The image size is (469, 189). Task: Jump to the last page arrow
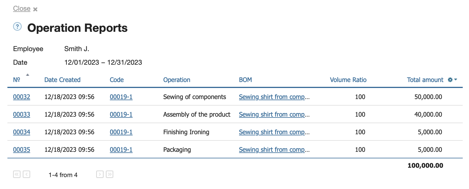click(x=110, y=174)
